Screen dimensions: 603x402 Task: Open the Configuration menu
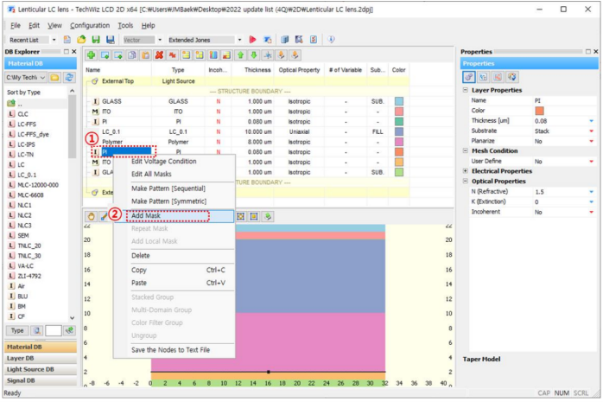pyautogui.click(x=90, y=26)
